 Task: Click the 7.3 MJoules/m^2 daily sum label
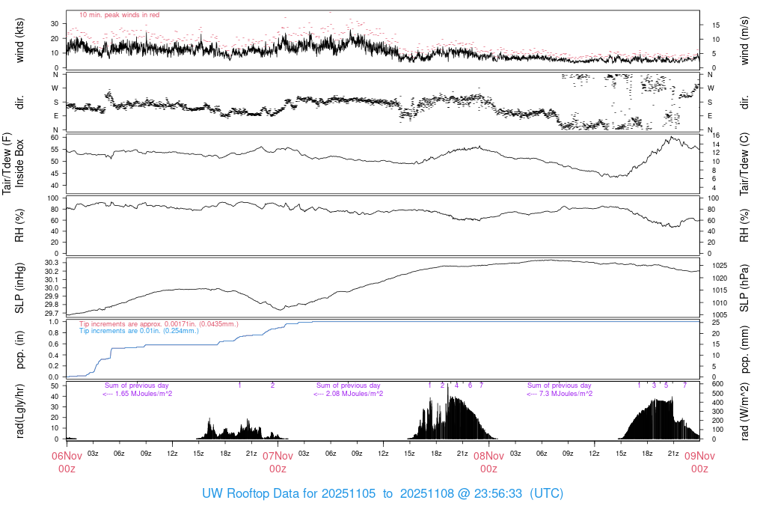coord(560,394)
